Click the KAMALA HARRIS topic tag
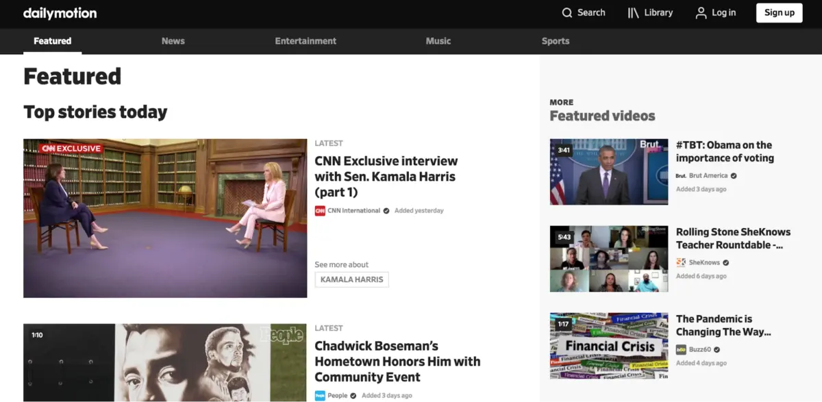 pyautogui.click(x=351, y=279)
